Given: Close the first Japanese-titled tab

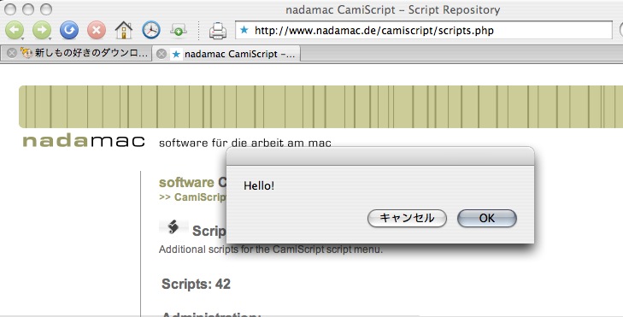Looking at the screenshot, I should coord(11,53).
